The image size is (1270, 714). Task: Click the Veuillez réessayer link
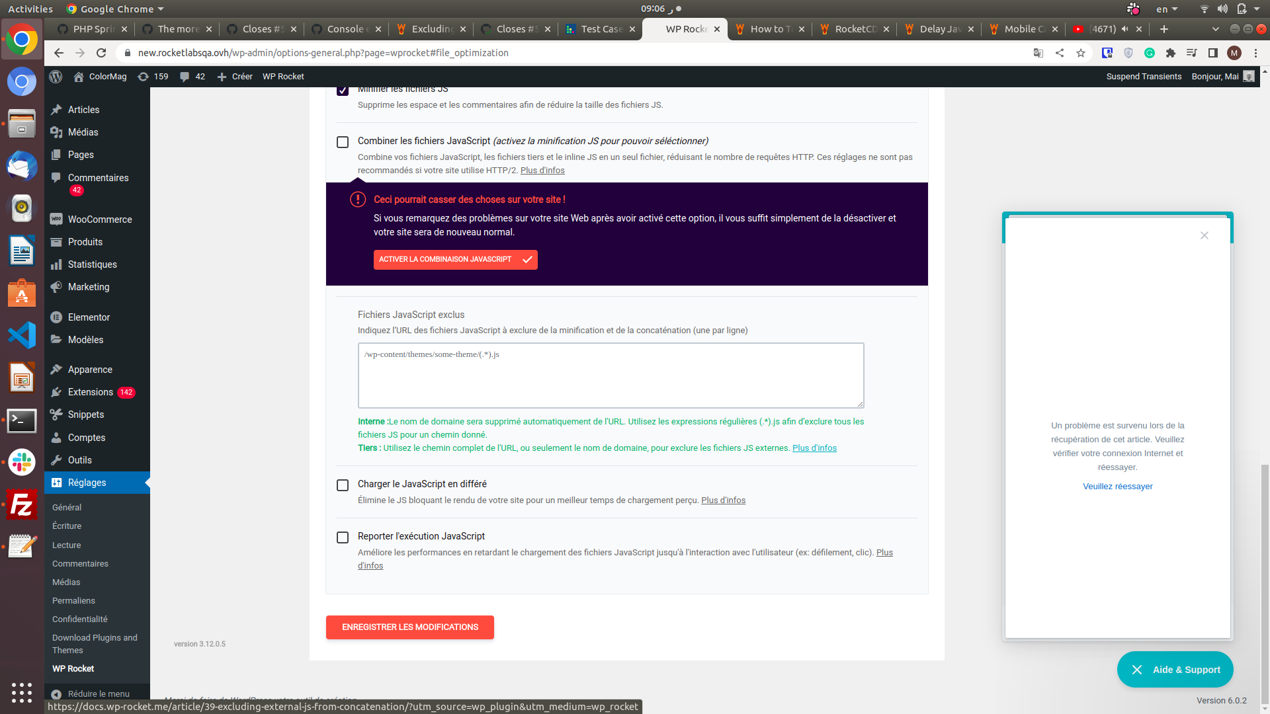(x=1117, y=486)
